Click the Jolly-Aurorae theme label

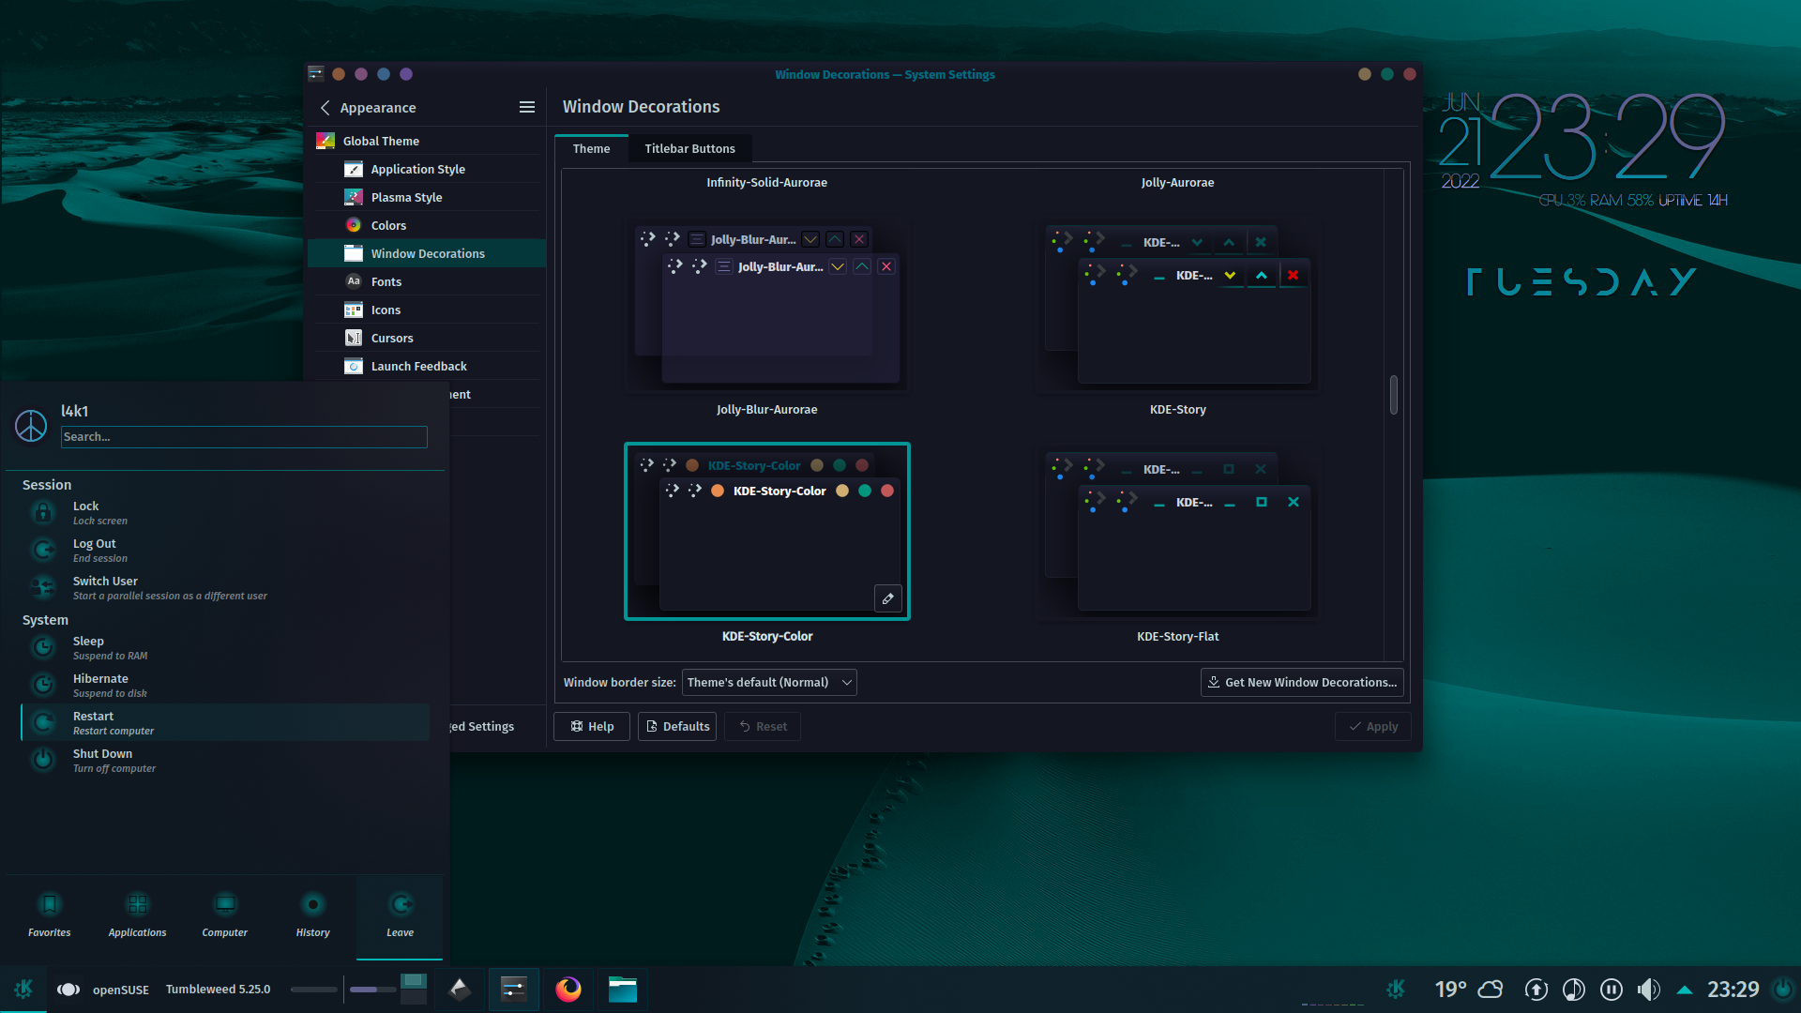(x=1177, y=182)
